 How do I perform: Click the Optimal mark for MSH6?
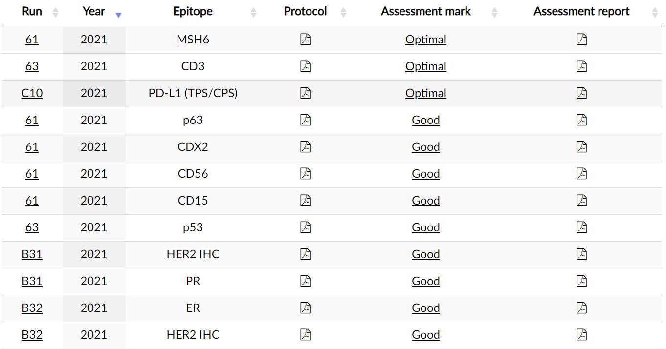[x=425, y=40]
